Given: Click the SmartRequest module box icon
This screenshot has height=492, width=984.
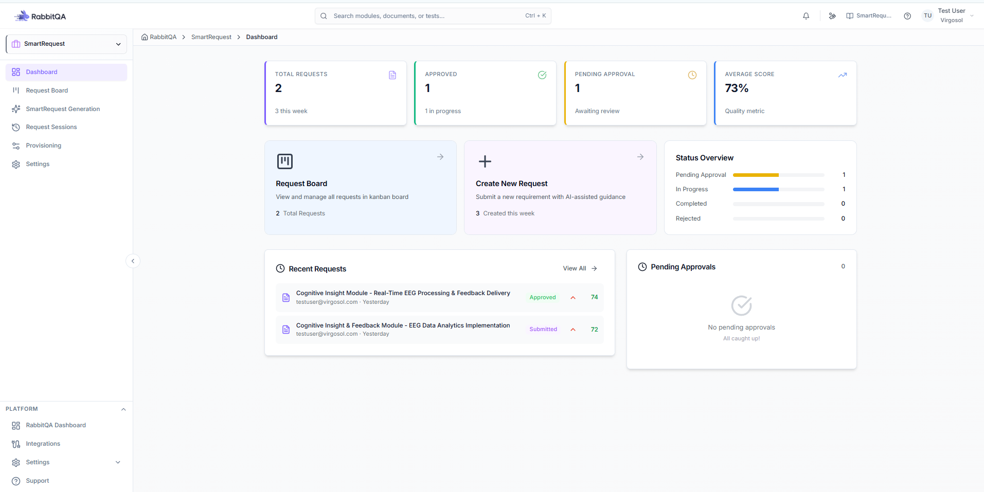Looking at the screenshot, I should 16,44.
